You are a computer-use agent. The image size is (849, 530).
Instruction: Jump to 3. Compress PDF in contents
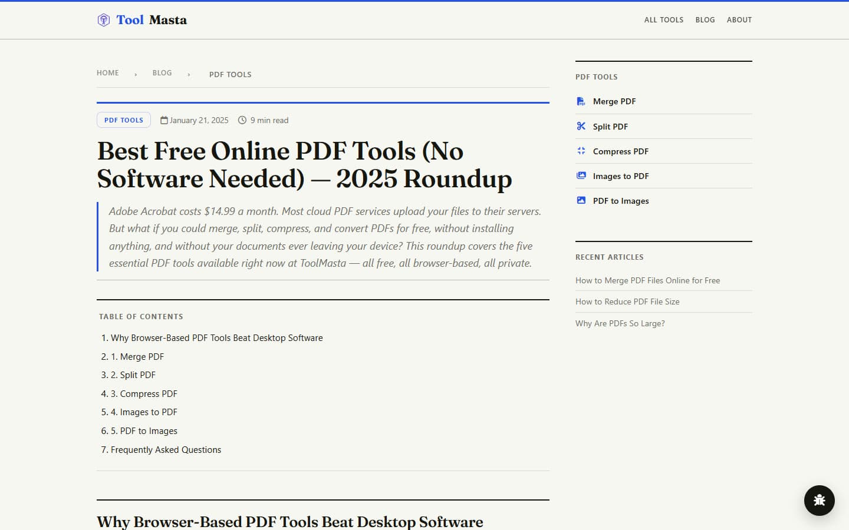click(x=144, y=394)
